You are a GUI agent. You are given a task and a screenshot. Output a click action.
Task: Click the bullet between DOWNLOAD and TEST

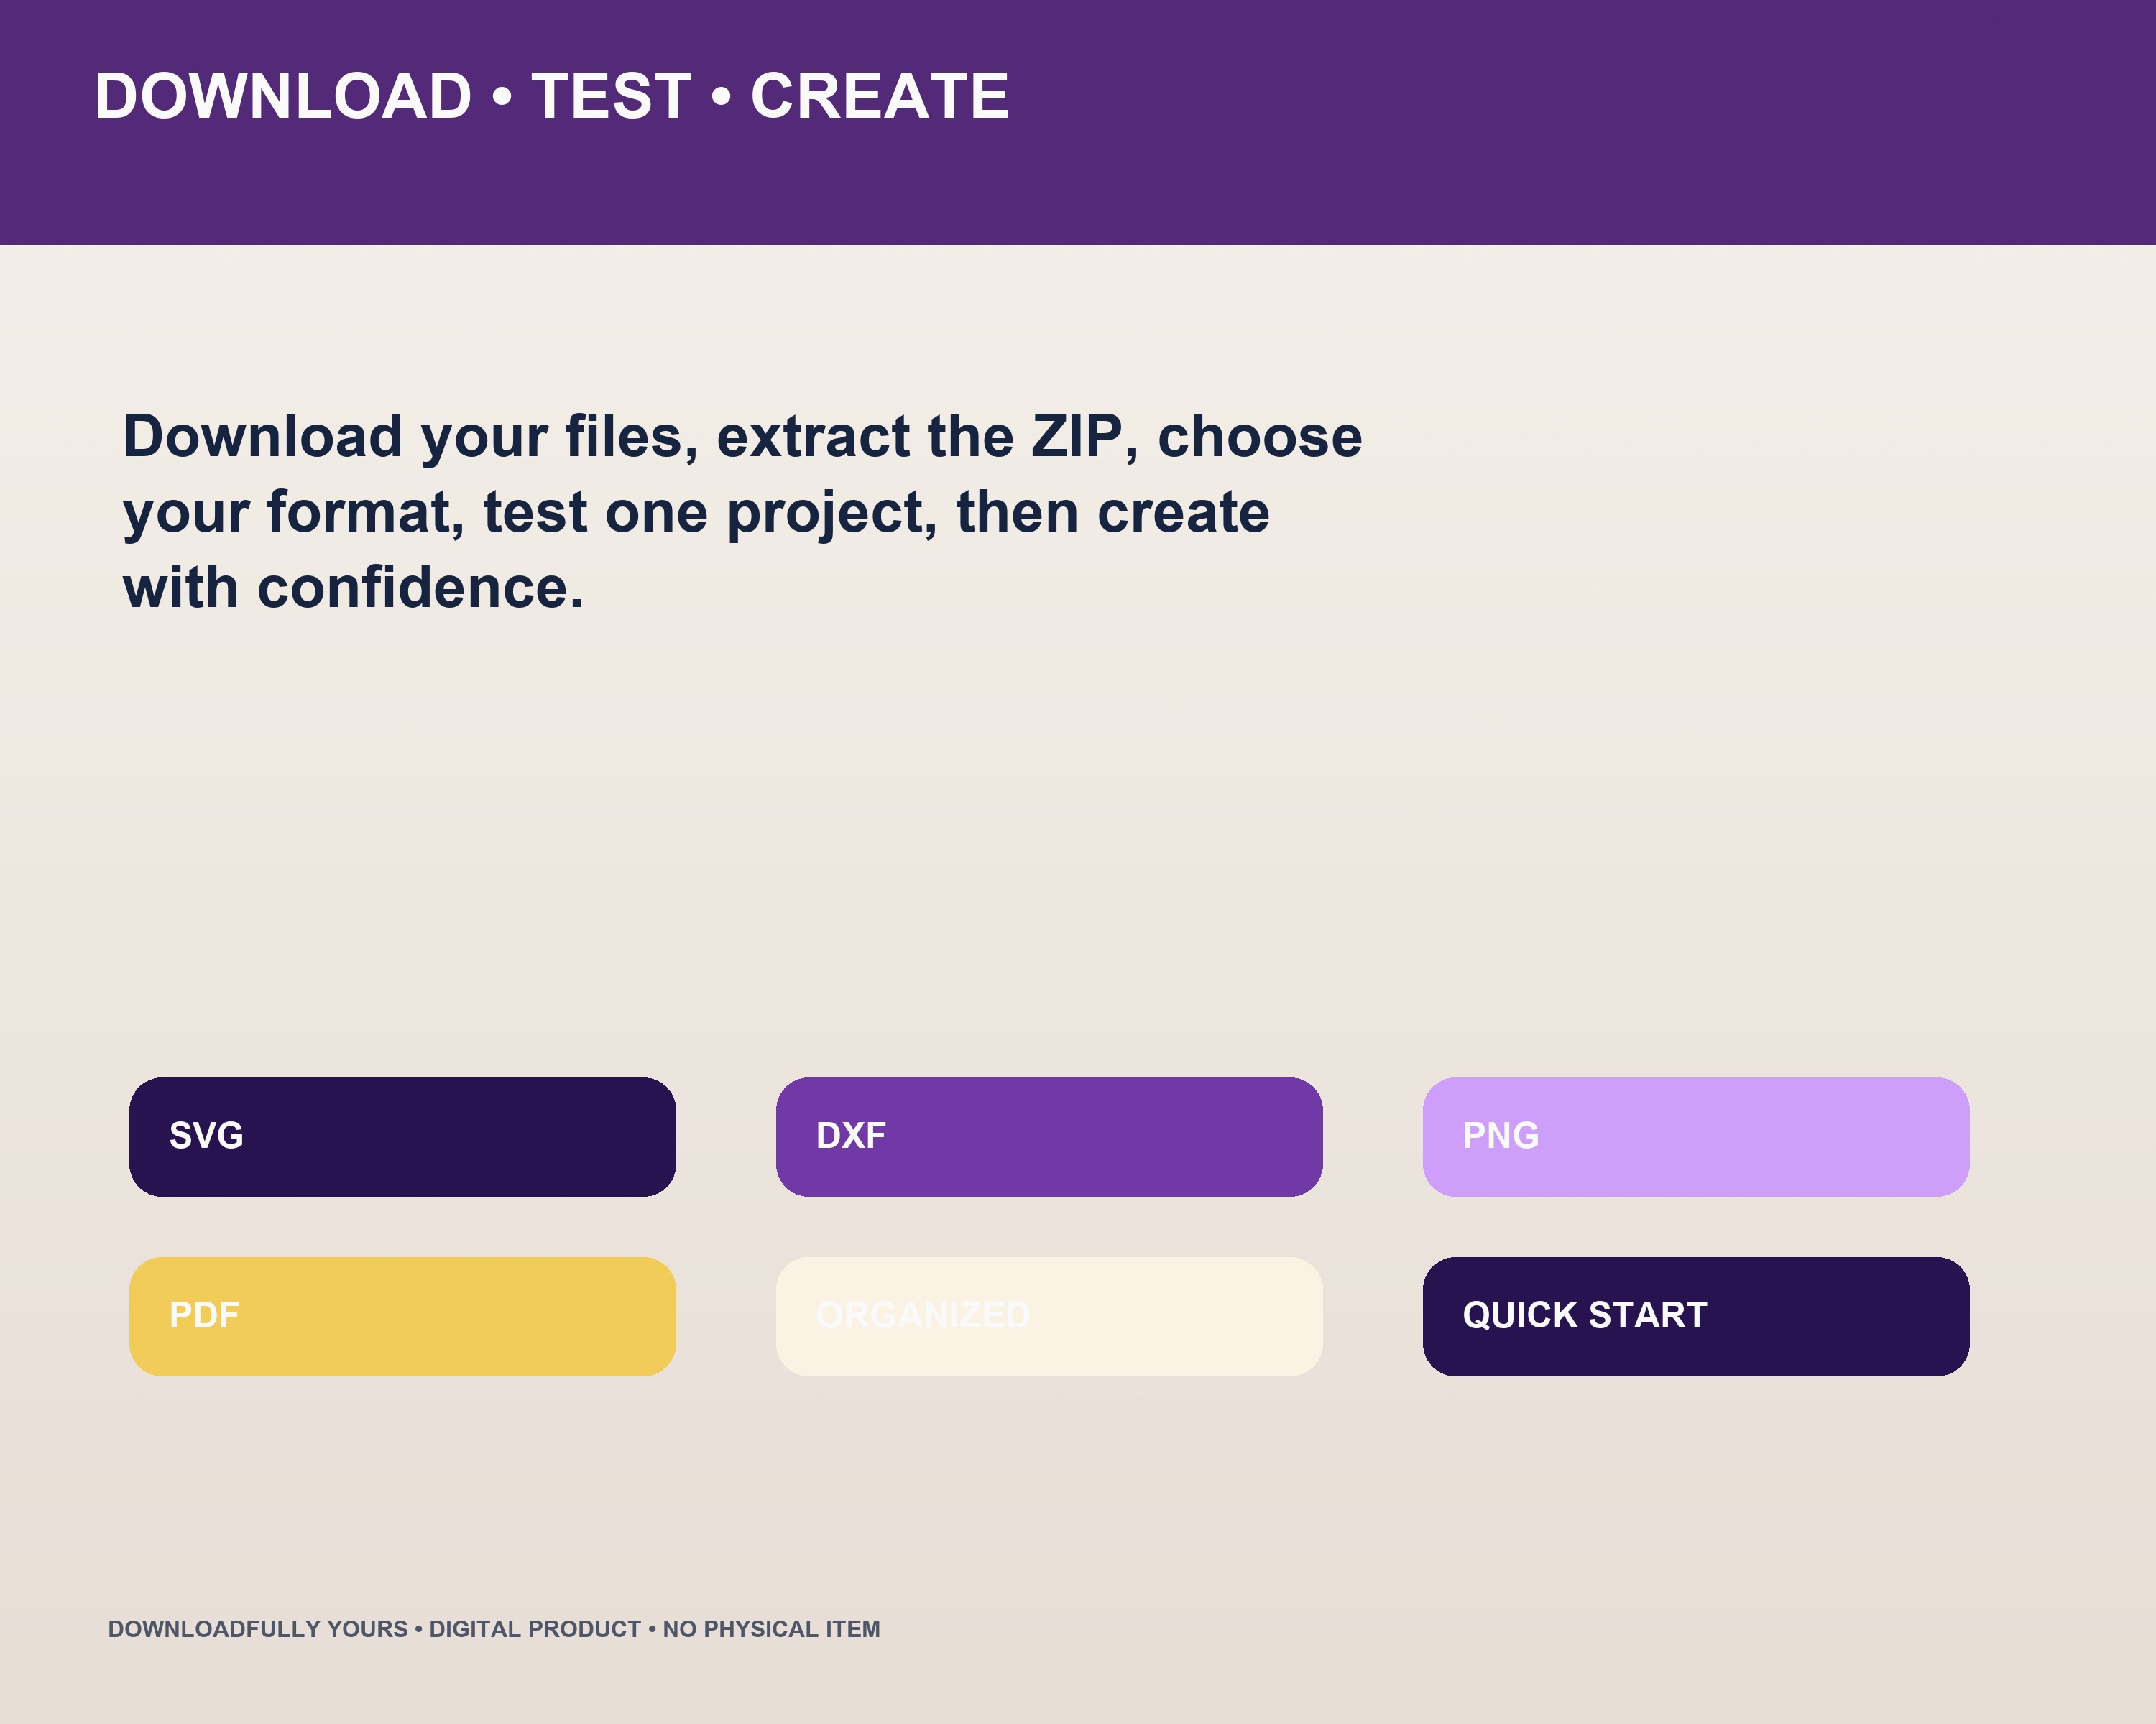coord(502,97)
